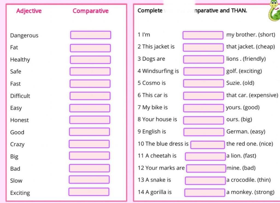Click the blank after The blue dress is

[208, 145]
